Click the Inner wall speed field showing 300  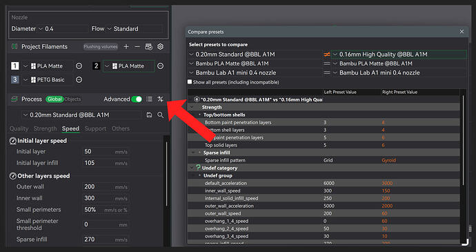(x=106, y=199)
